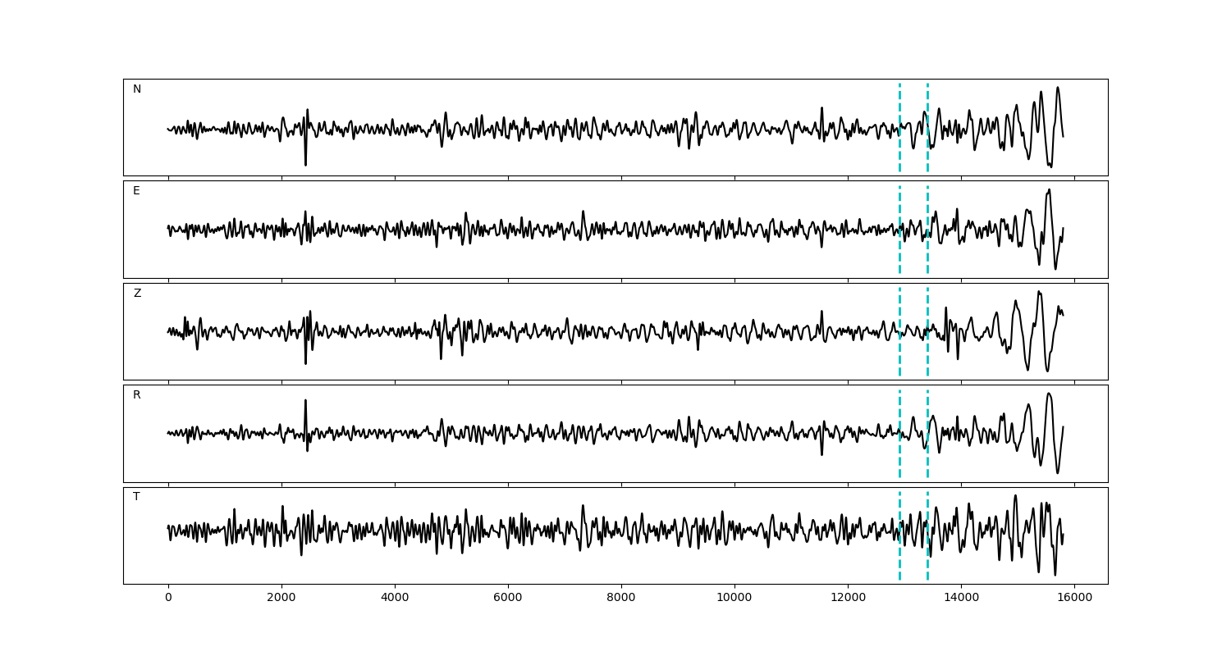Pick right dashed cyan marker in T panel
This screenshot has width=1231, height=656.
pos(927,558)
